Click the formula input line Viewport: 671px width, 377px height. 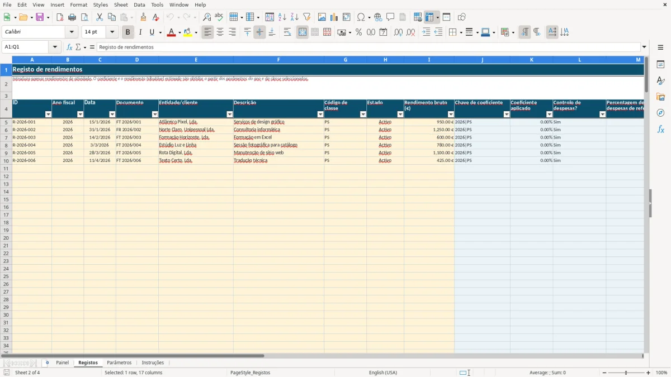tap(368, 47)
